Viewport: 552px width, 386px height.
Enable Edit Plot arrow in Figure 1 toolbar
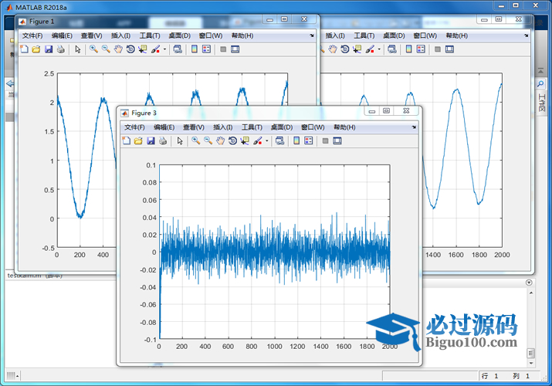click(x=77, y=49)
